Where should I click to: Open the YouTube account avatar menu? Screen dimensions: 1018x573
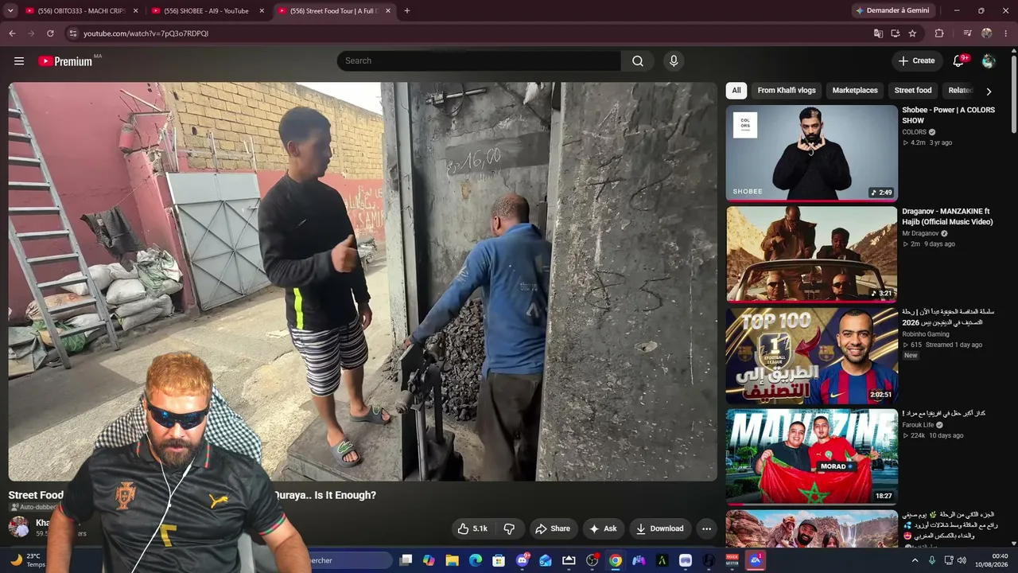pyautogui.click(x=989, y=61)
